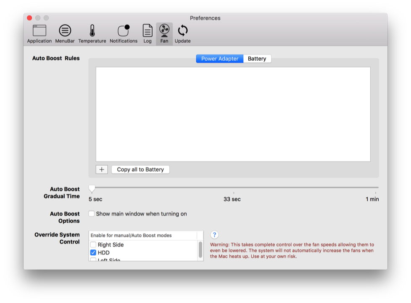The height and width of the screenshot is (303, 411).
Task: Enable Show main window when turning on
Action: click(x=91, y=214)
